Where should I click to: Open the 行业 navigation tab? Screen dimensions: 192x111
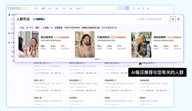[x=64, y=8]
